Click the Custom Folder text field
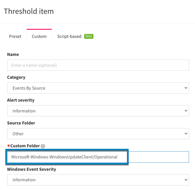This screenshot has width=195, height=190. (x=98, y=157)
